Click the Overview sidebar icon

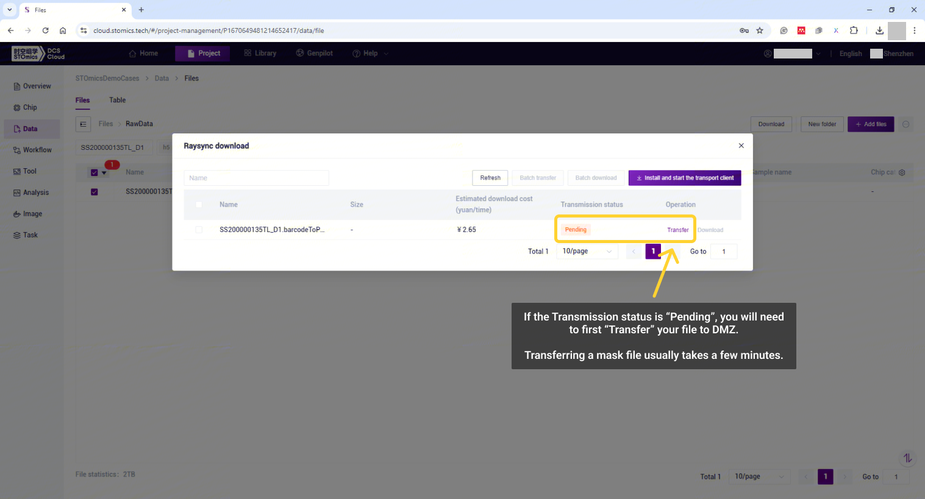tap(17, 87)
